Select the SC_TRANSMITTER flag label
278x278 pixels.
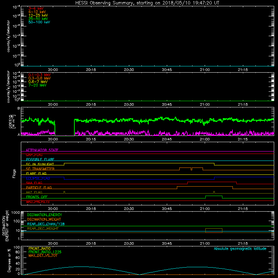(x=40, y=169)
